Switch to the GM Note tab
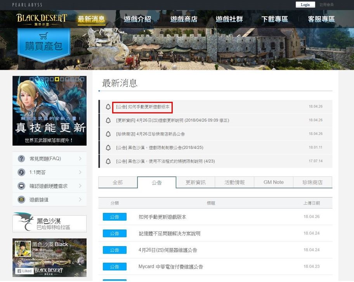 point(274,182)
